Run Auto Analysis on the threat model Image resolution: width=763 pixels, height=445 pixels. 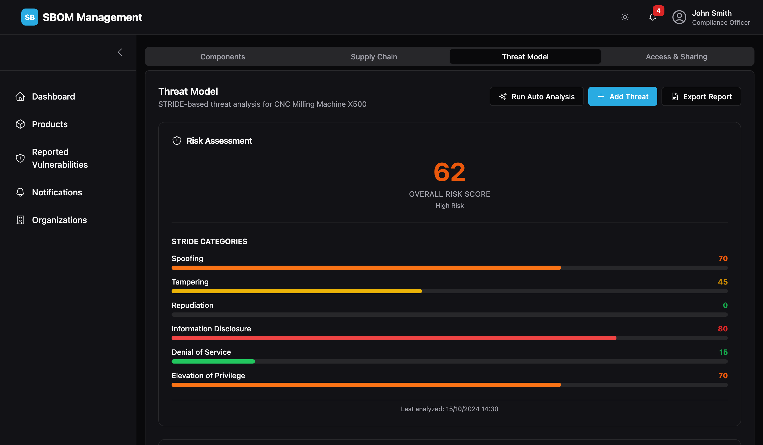click(537, 96)
